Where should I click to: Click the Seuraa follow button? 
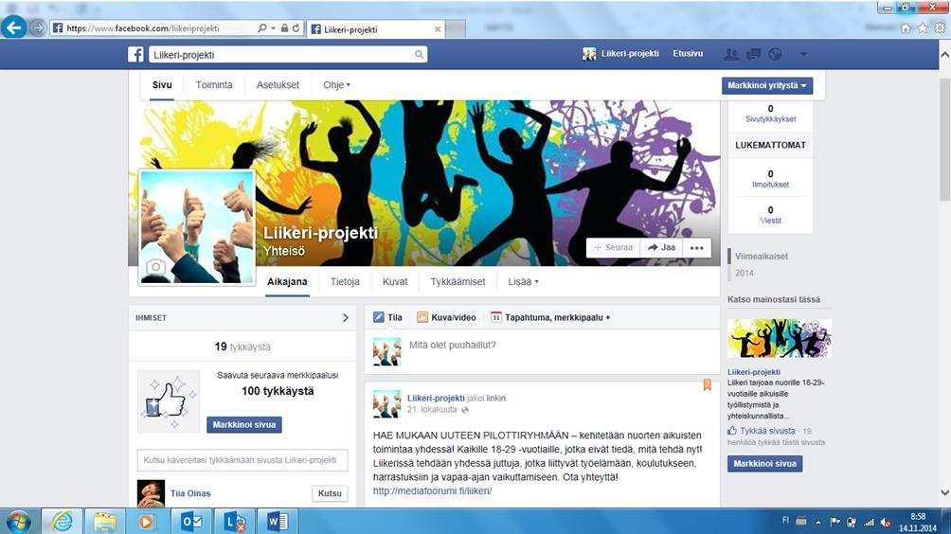tap(613, 247)
